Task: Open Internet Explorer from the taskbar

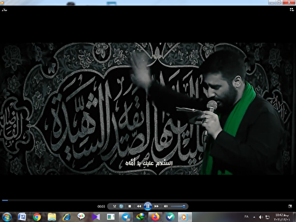Action: [x=67, y=217]
